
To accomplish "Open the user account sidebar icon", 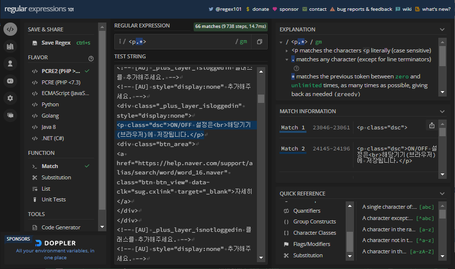I will (x=10, y=64).
